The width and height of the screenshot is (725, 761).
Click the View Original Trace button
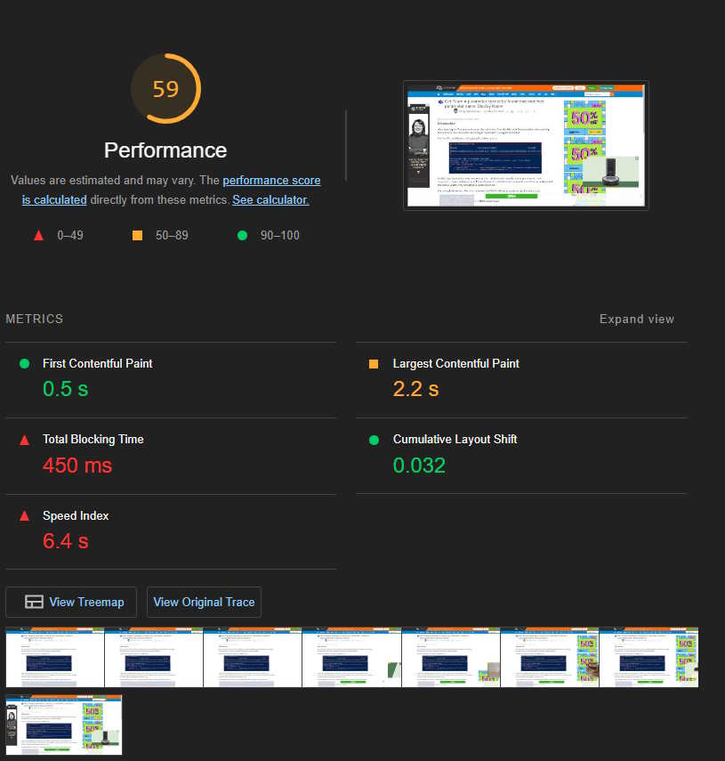[204, 602]
